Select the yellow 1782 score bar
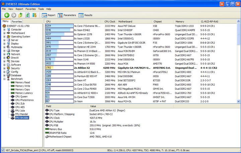 point(49,68)
